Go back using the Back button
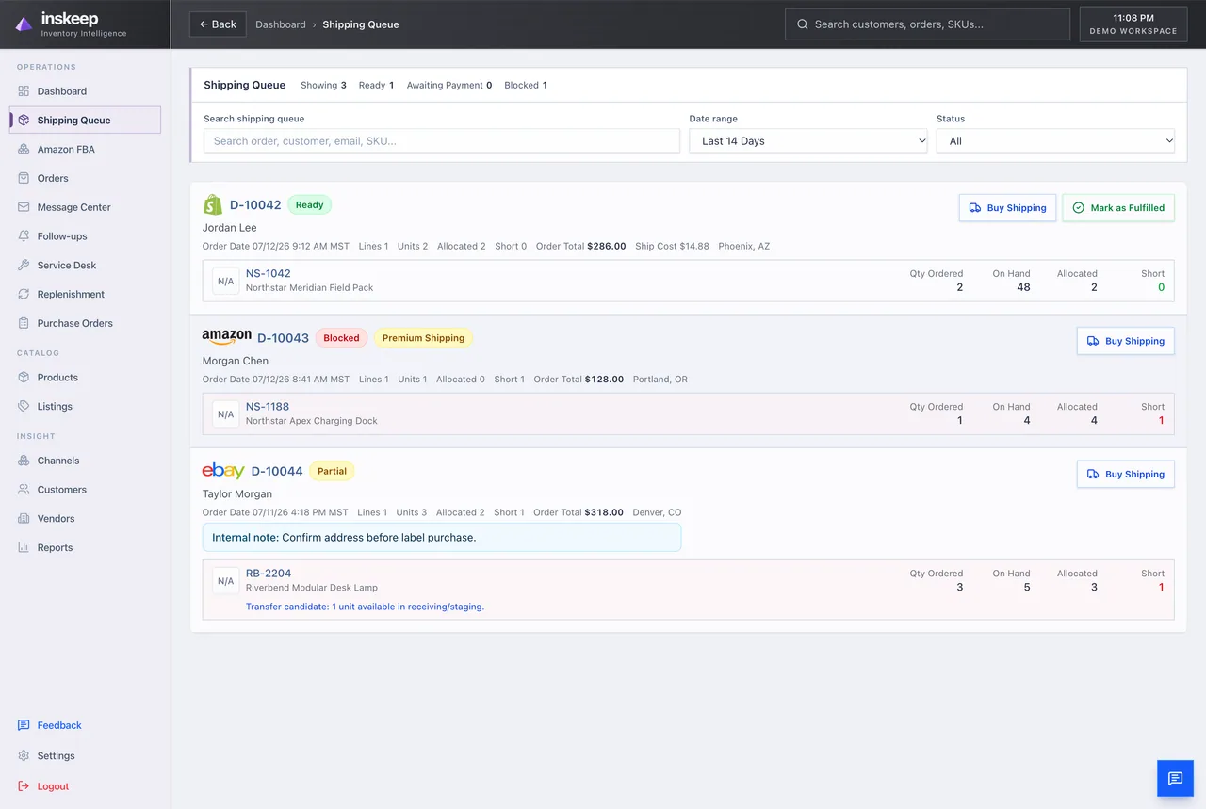Viewport: 1206px width, 809px height. [x=218, y=24]
